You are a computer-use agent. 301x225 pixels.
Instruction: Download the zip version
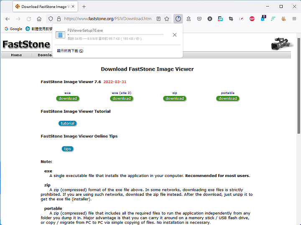click(175, 99)
